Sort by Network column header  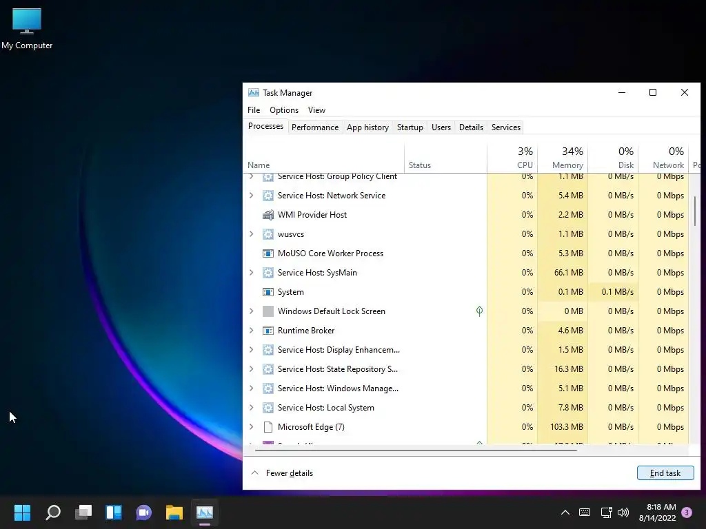[x=664, y=158]
